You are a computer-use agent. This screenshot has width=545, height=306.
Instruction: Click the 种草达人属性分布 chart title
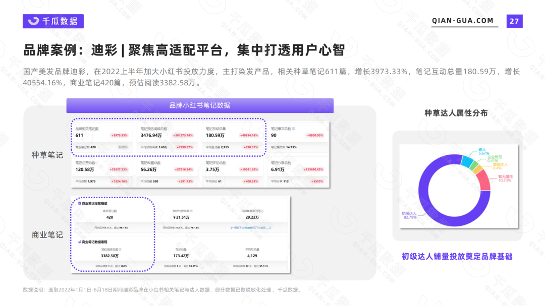click(456, 113)
